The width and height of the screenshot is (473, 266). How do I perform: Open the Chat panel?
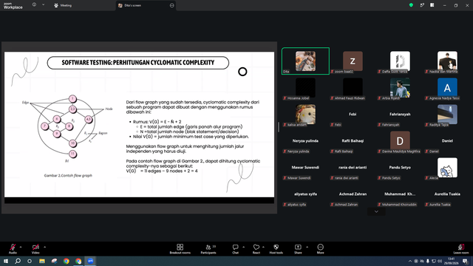[235, 249]
